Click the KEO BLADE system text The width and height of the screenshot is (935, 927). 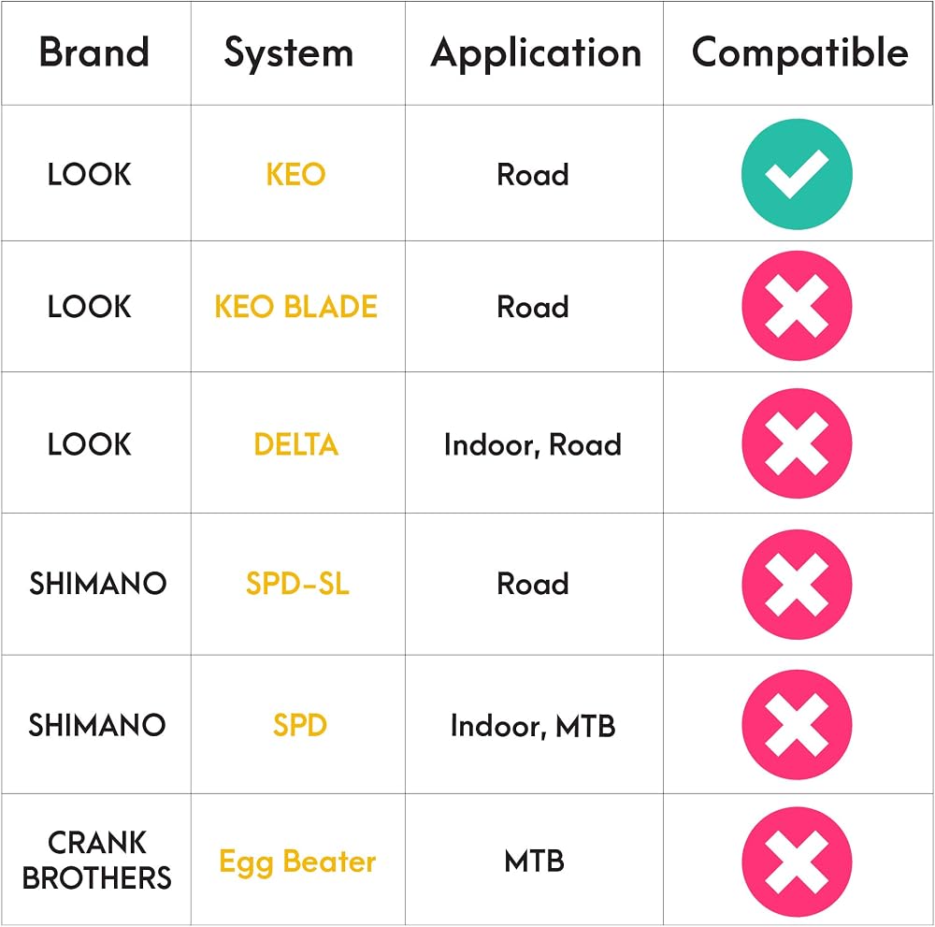[295, 307]
